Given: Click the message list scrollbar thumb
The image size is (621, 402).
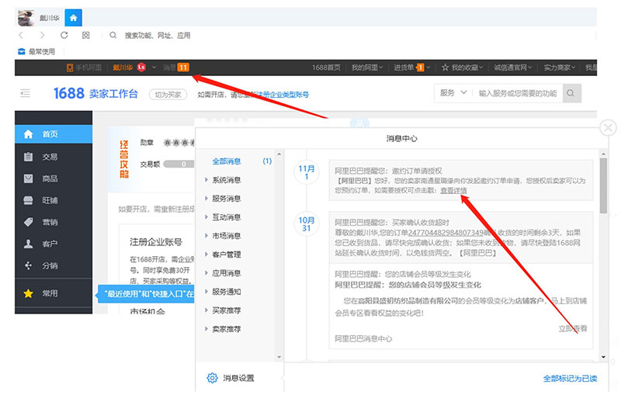Looking at the screenshot, I should tap(603, 185).
